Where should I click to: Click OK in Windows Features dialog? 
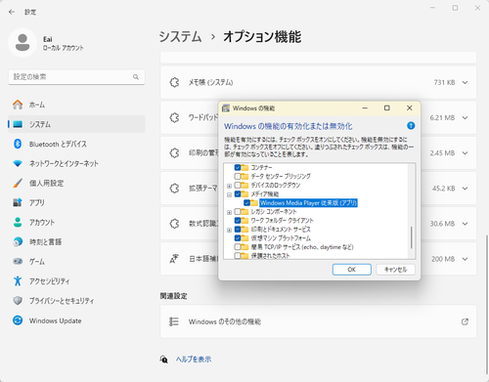click(x=352, y=270)
